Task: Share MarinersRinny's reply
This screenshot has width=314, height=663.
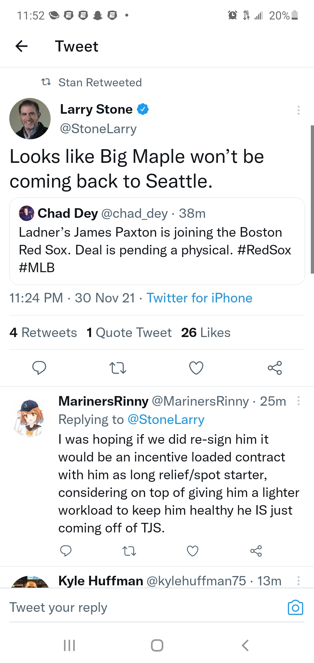Action: click(x=256, y=551)
